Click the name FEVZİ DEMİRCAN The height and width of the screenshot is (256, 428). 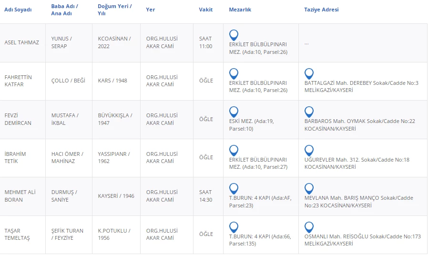coord(18,119)
